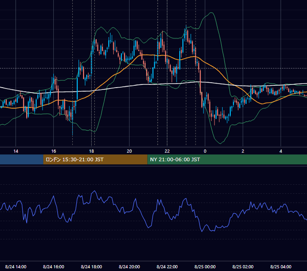Click the 8/25 00:00 time label

click(205, 266)
